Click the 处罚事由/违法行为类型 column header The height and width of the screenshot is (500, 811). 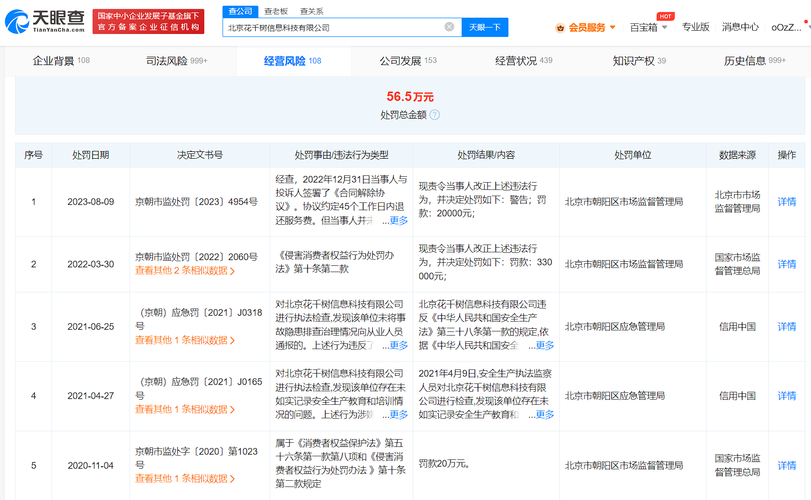click(x=342, y=155)
